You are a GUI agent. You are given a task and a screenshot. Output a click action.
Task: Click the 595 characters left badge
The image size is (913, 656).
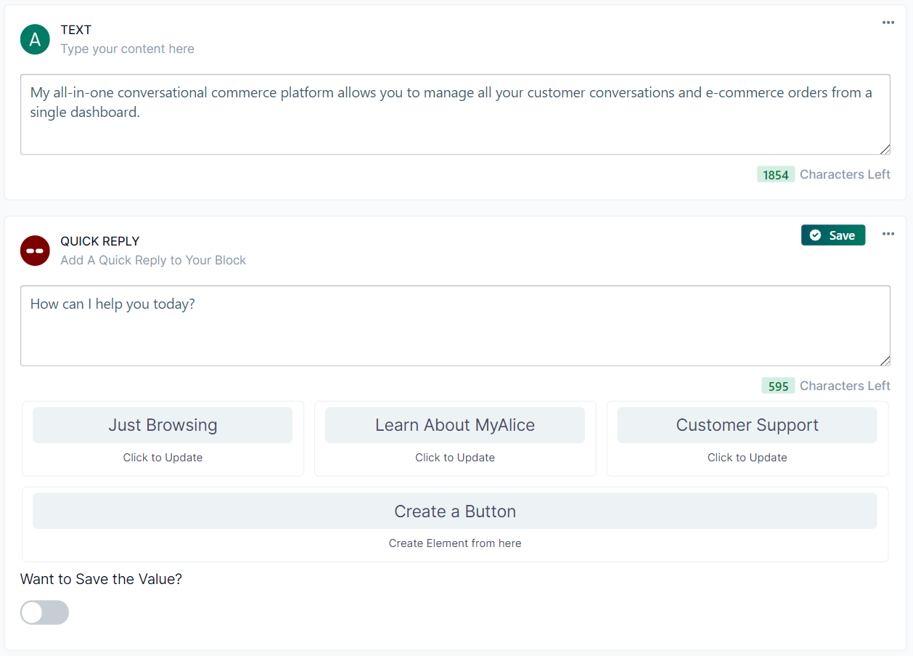point(777,386)
